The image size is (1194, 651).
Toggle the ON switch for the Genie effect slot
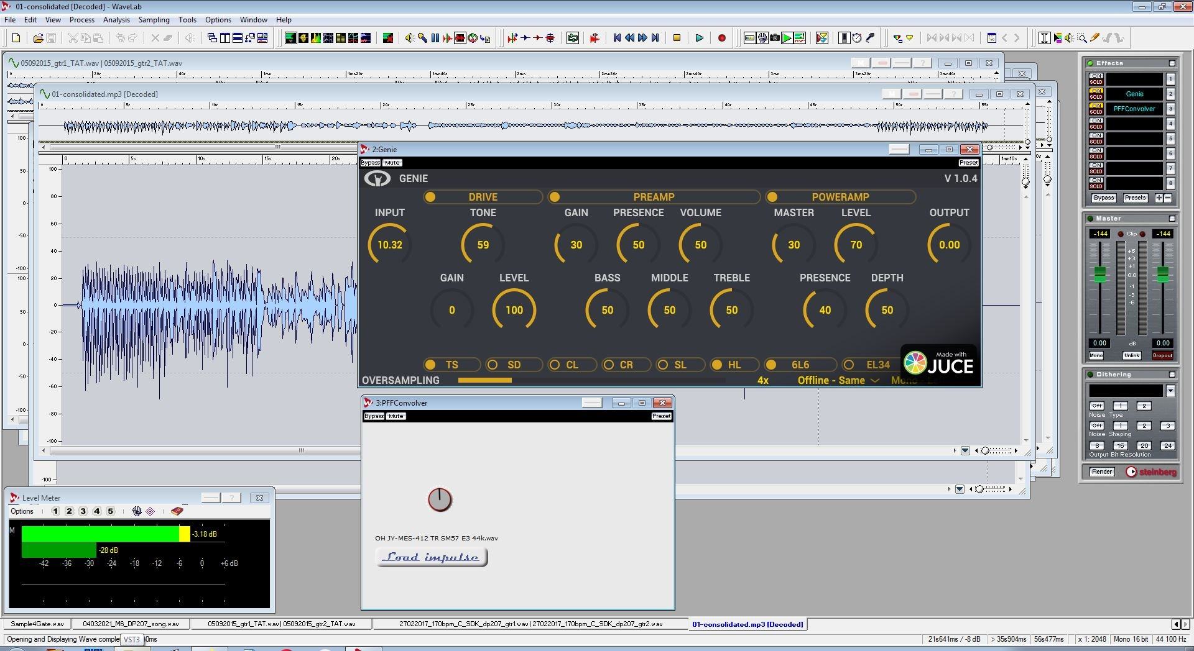click(1095, 91)
